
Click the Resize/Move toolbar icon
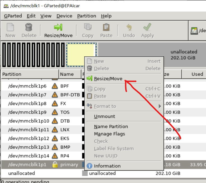(x=58, y=27)
